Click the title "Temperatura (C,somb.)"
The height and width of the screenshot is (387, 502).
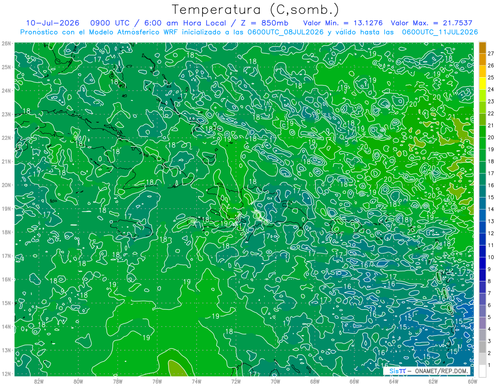point(256,10)
